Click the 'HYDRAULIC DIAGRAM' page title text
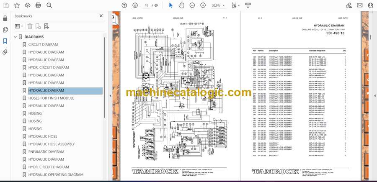 (x=329, y=26)
